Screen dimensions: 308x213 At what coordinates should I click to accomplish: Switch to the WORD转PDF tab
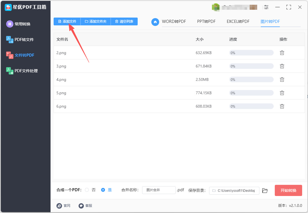[174, 21]
